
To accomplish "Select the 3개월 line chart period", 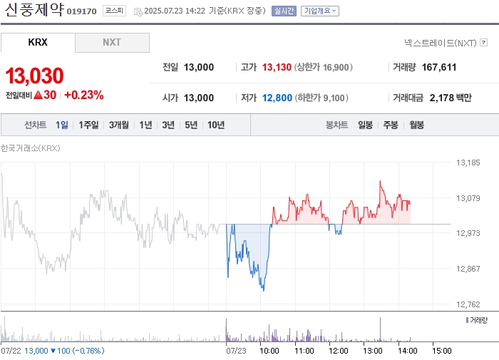I will tap(119, 125).
